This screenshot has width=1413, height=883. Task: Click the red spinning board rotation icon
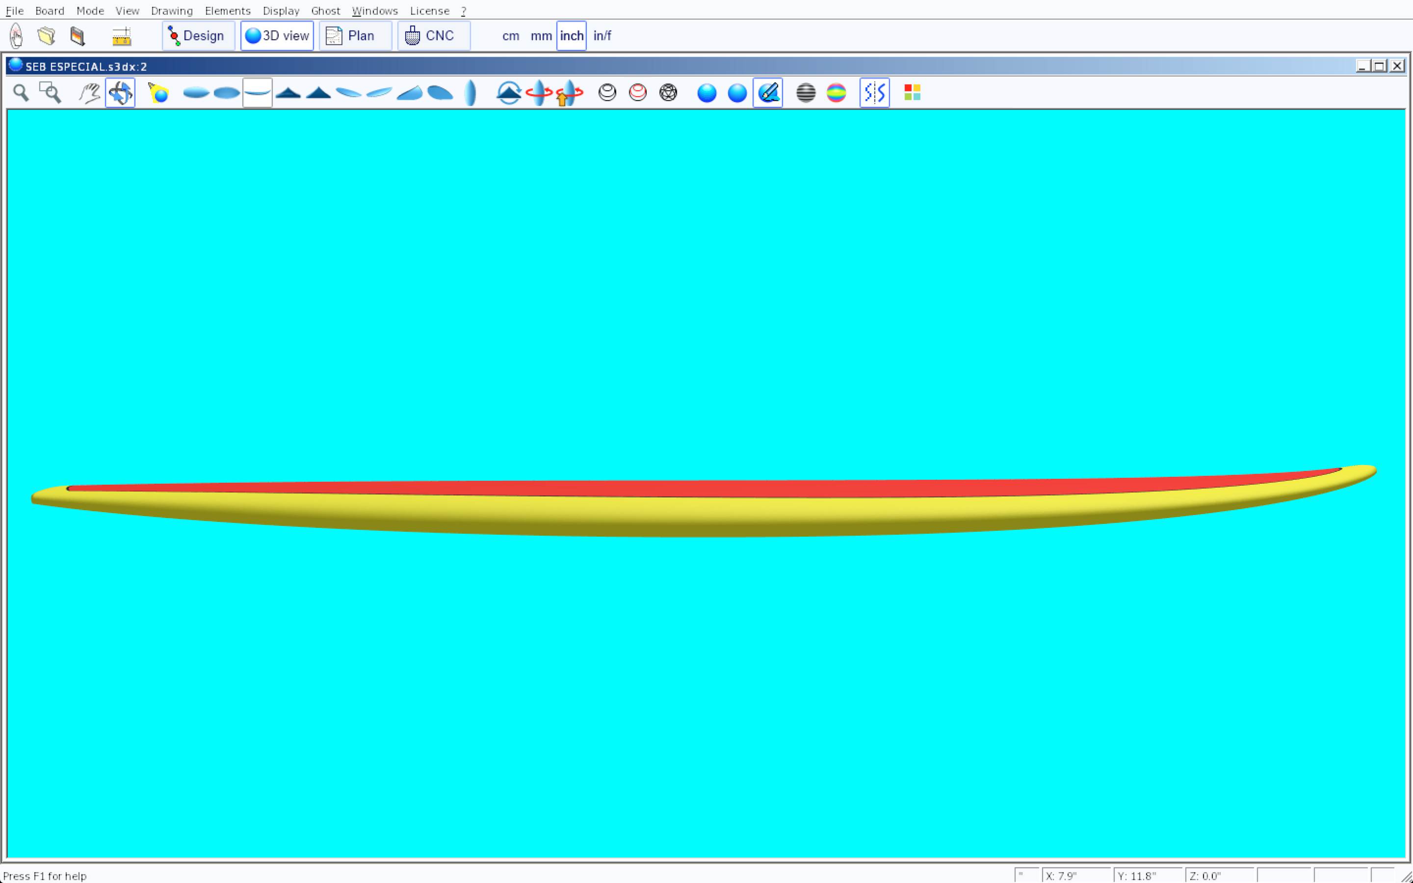click(538, 93)
